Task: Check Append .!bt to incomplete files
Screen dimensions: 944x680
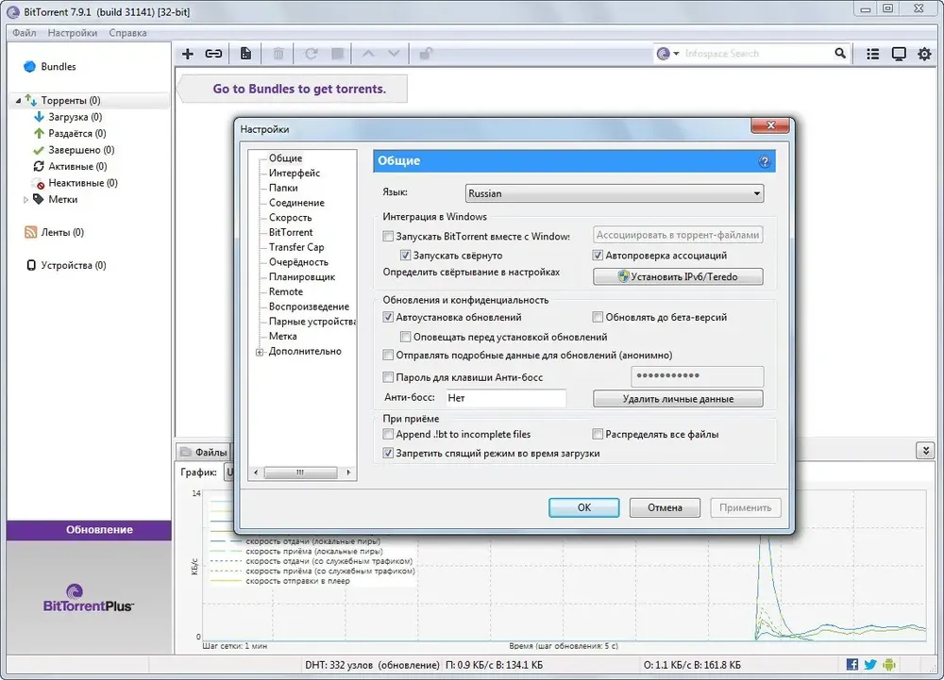Action: click(x=388, y=434)
